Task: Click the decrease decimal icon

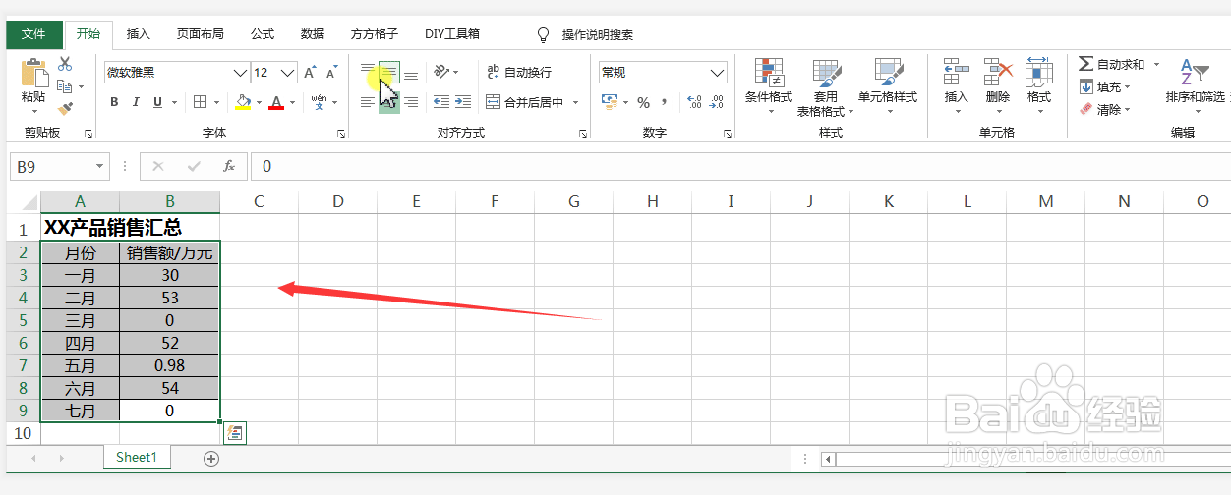Action: point(718,102)
